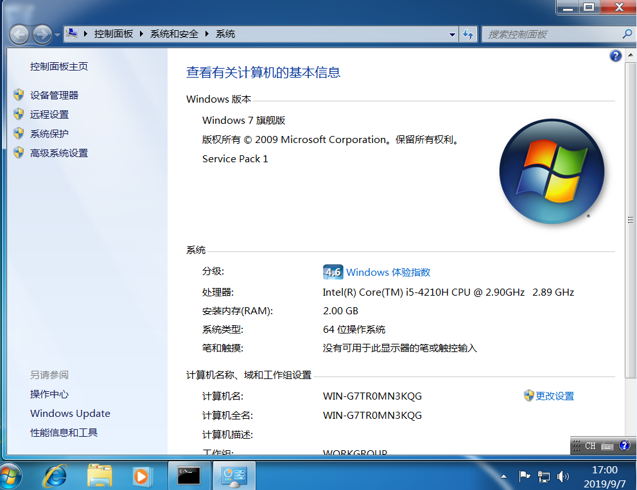The height and width of the screenshot is (490, 637).
Task: Go forward with the Forward arrow button
Action: click(x=42, y=35)
